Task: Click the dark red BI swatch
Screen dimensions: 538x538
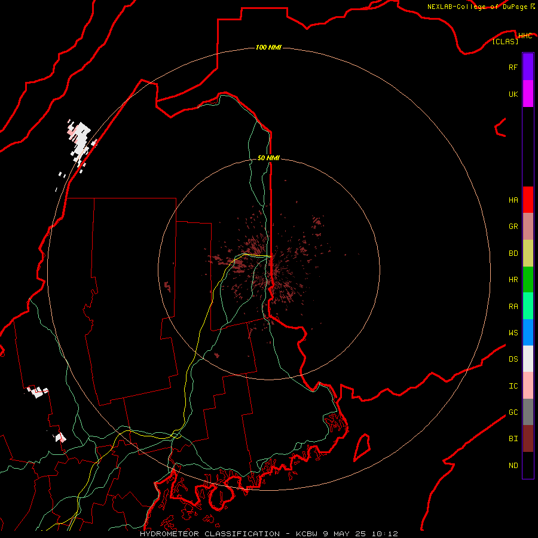Action: point(528,439)
